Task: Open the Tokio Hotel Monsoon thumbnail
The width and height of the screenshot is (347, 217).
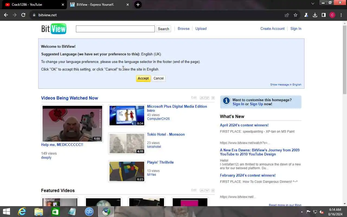Action: [x=127, y=143]
